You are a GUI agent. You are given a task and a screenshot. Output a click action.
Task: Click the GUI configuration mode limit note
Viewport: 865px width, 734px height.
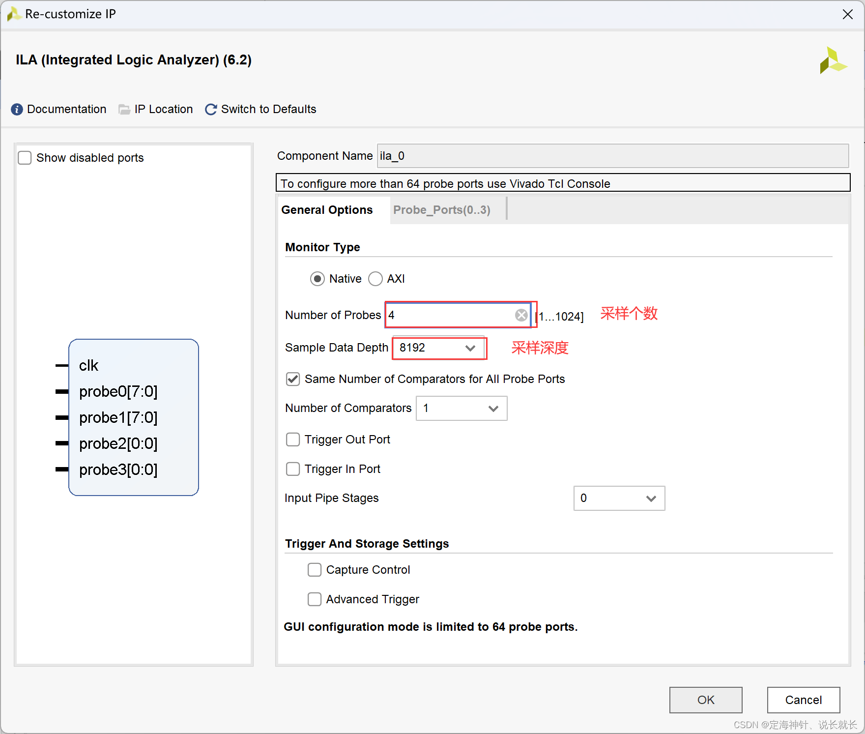pos(431,627)
